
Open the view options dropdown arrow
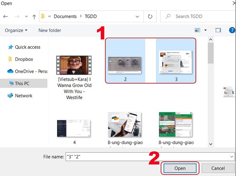(x=205, y=30)
